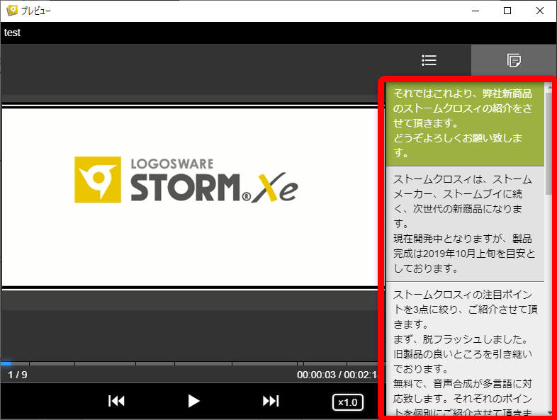The image size is (557, 420).
Task: Click the notes panel scrollbar thumb
Action: point(549,142)
